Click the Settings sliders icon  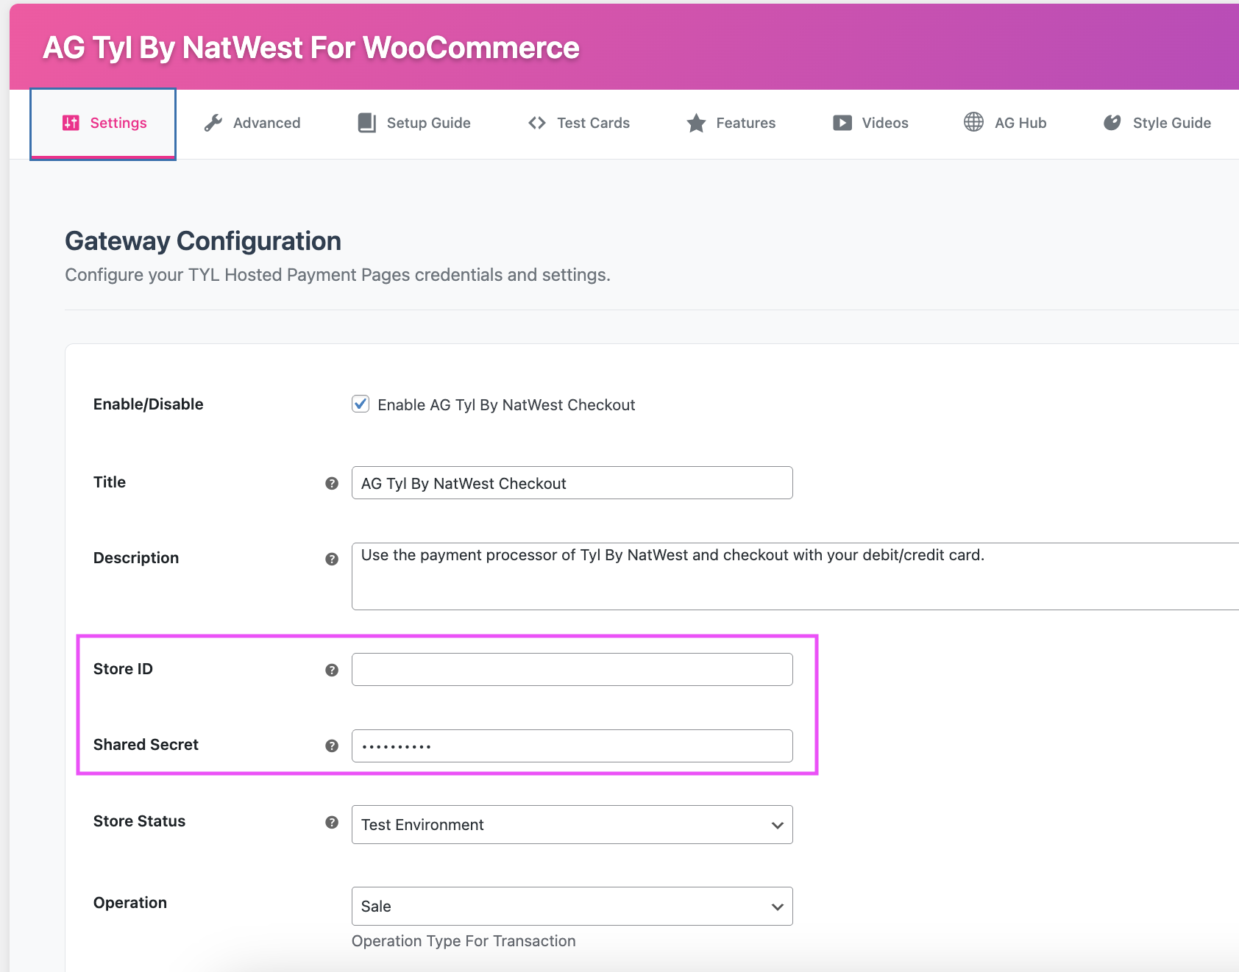click(x=71, y=123)
